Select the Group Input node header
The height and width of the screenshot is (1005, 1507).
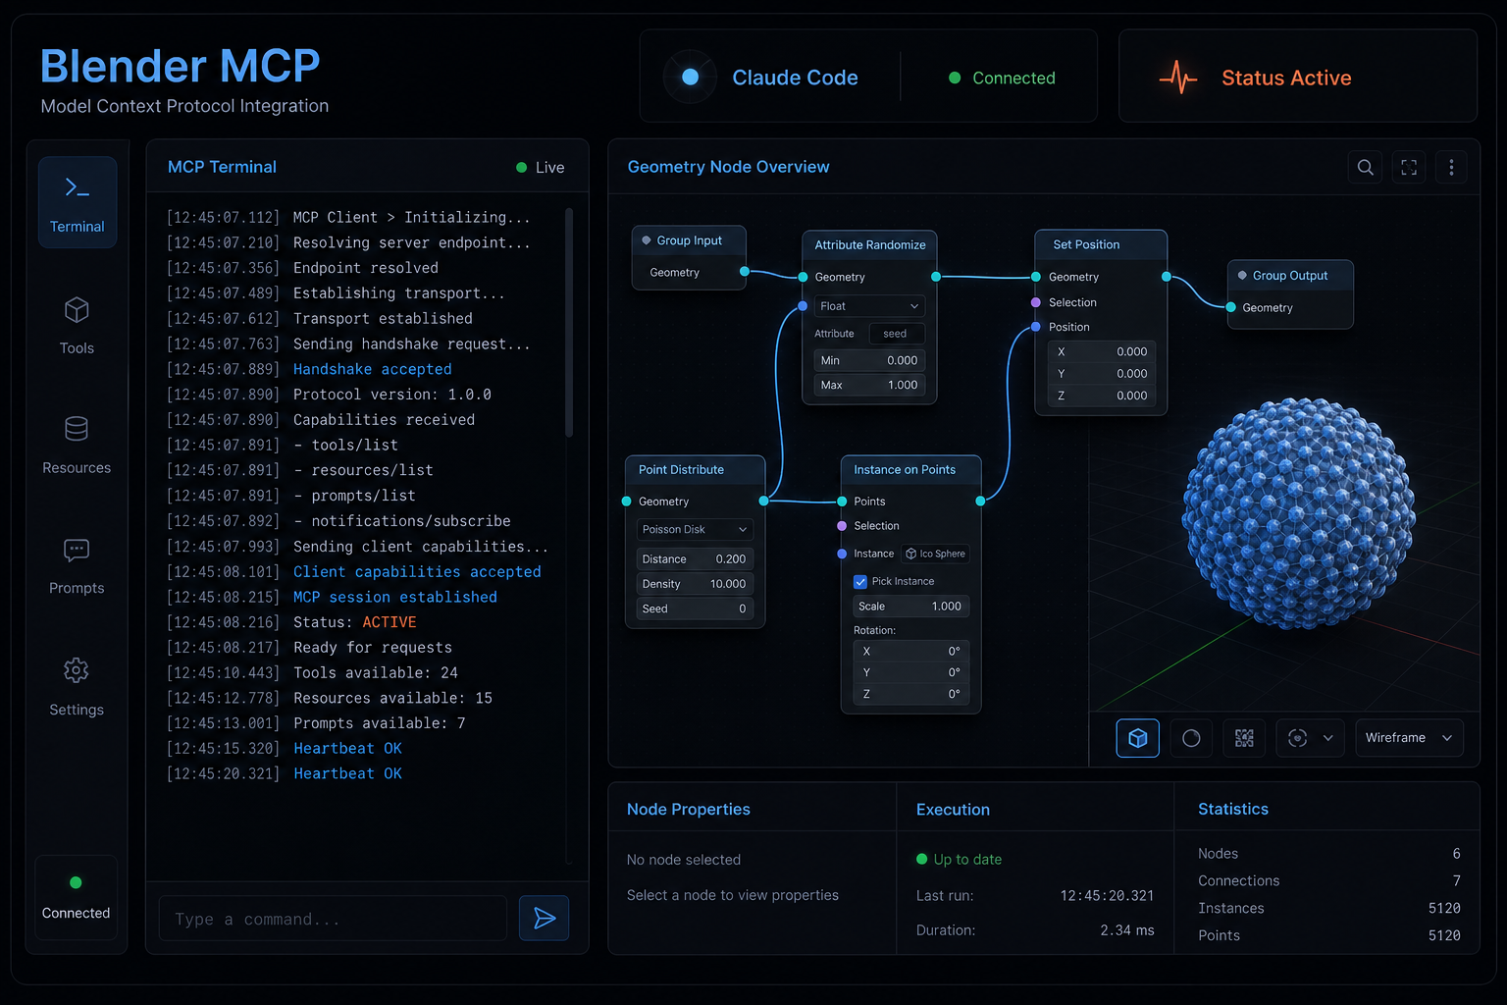click(x=689, y=240)
